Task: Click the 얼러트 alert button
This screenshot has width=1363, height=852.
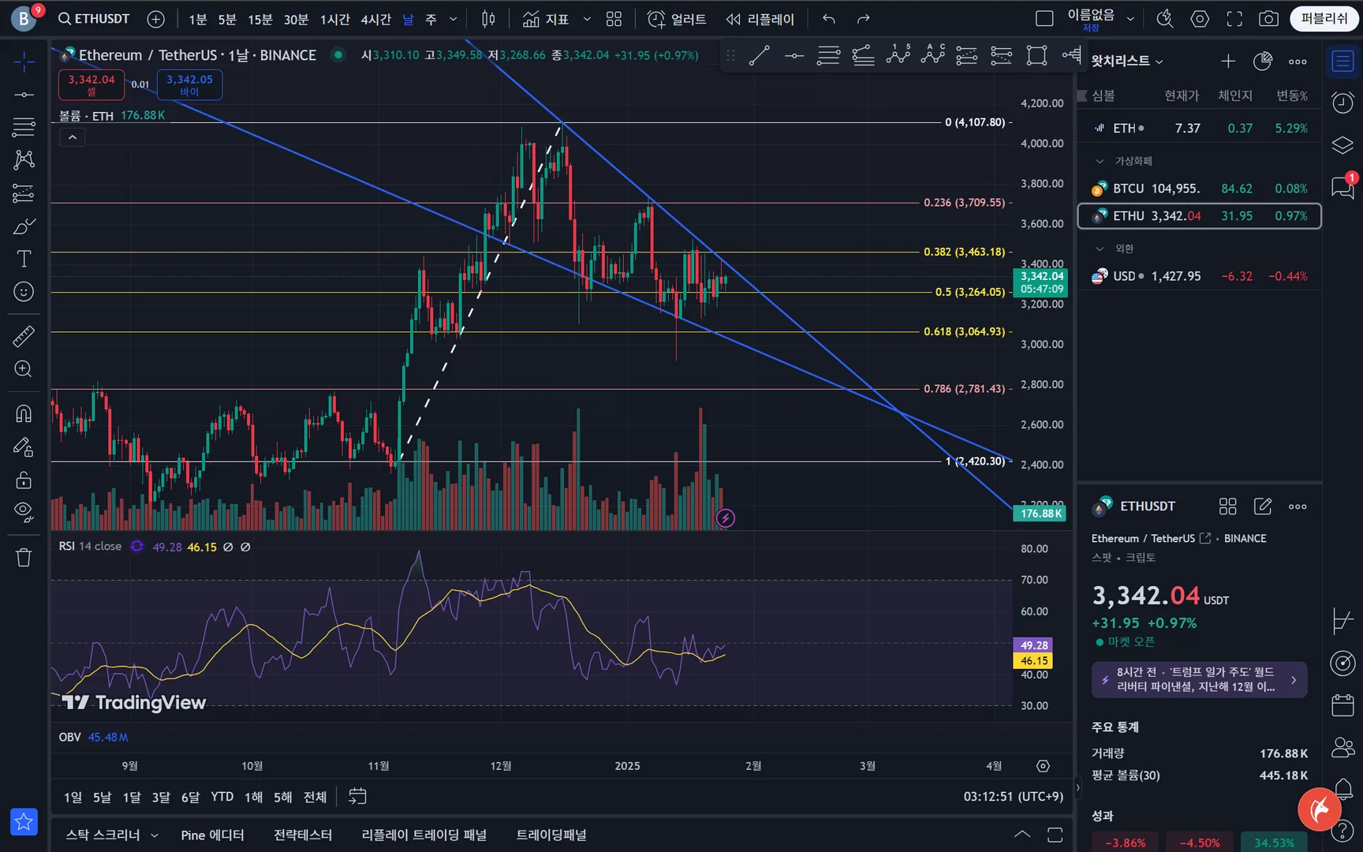Action: [677, 19]
